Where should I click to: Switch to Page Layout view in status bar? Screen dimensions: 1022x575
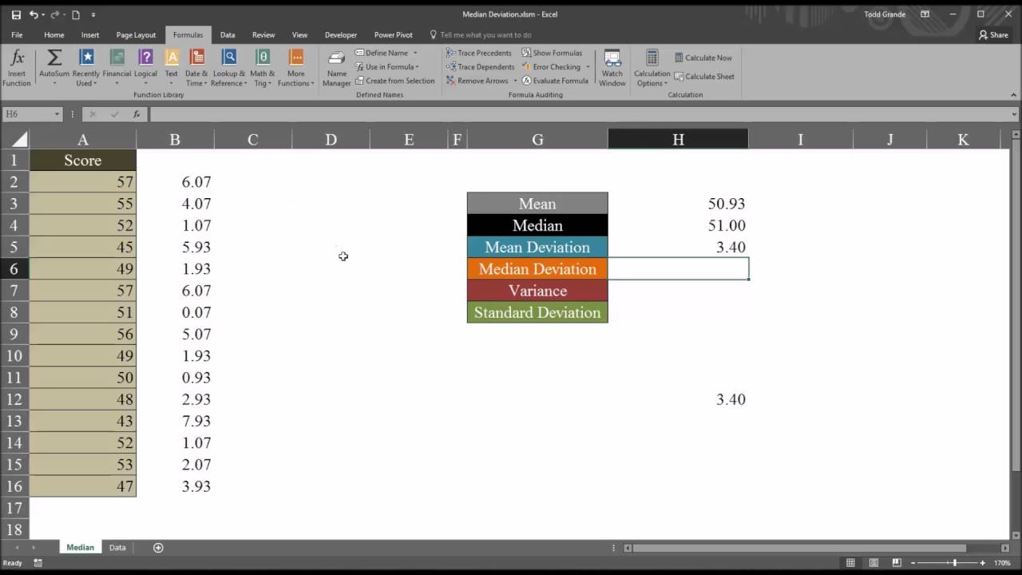point(873,563)
